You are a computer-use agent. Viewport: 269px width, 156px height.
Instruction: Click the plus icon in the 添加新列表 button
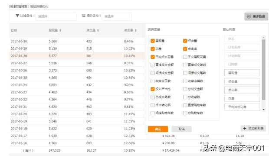pos(245,128)
